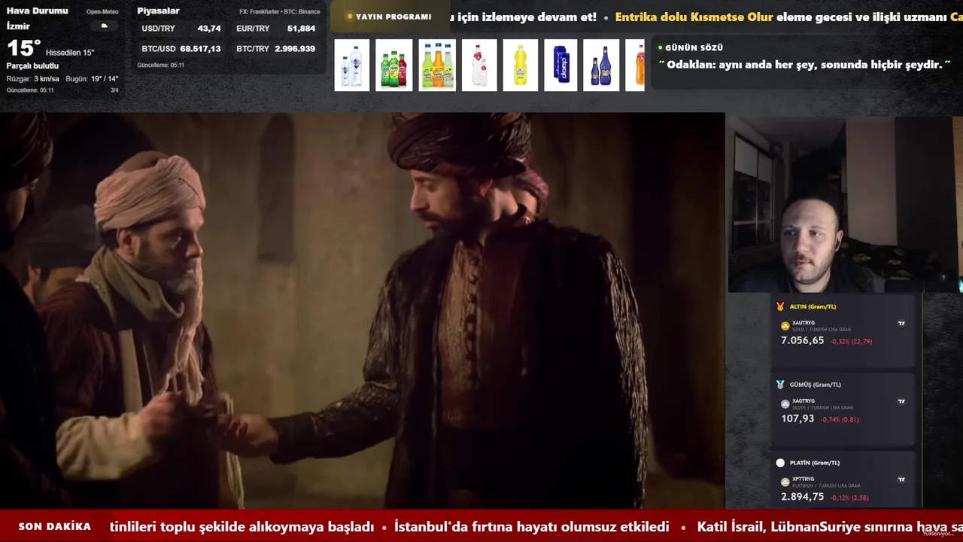Click the XAGTRYG silver symbol icon
This screenshot has height=542, width=963.
tap(785, 404)
